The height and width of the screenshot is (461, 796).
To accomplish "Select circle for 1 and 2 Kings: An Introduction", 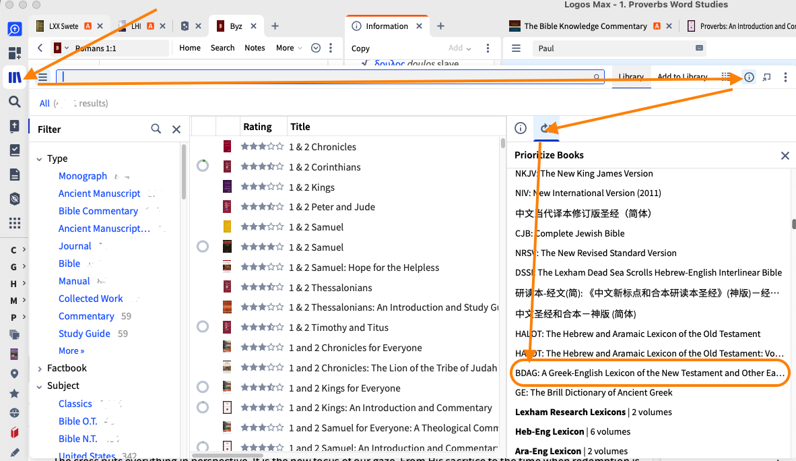I will click(203, 407).
